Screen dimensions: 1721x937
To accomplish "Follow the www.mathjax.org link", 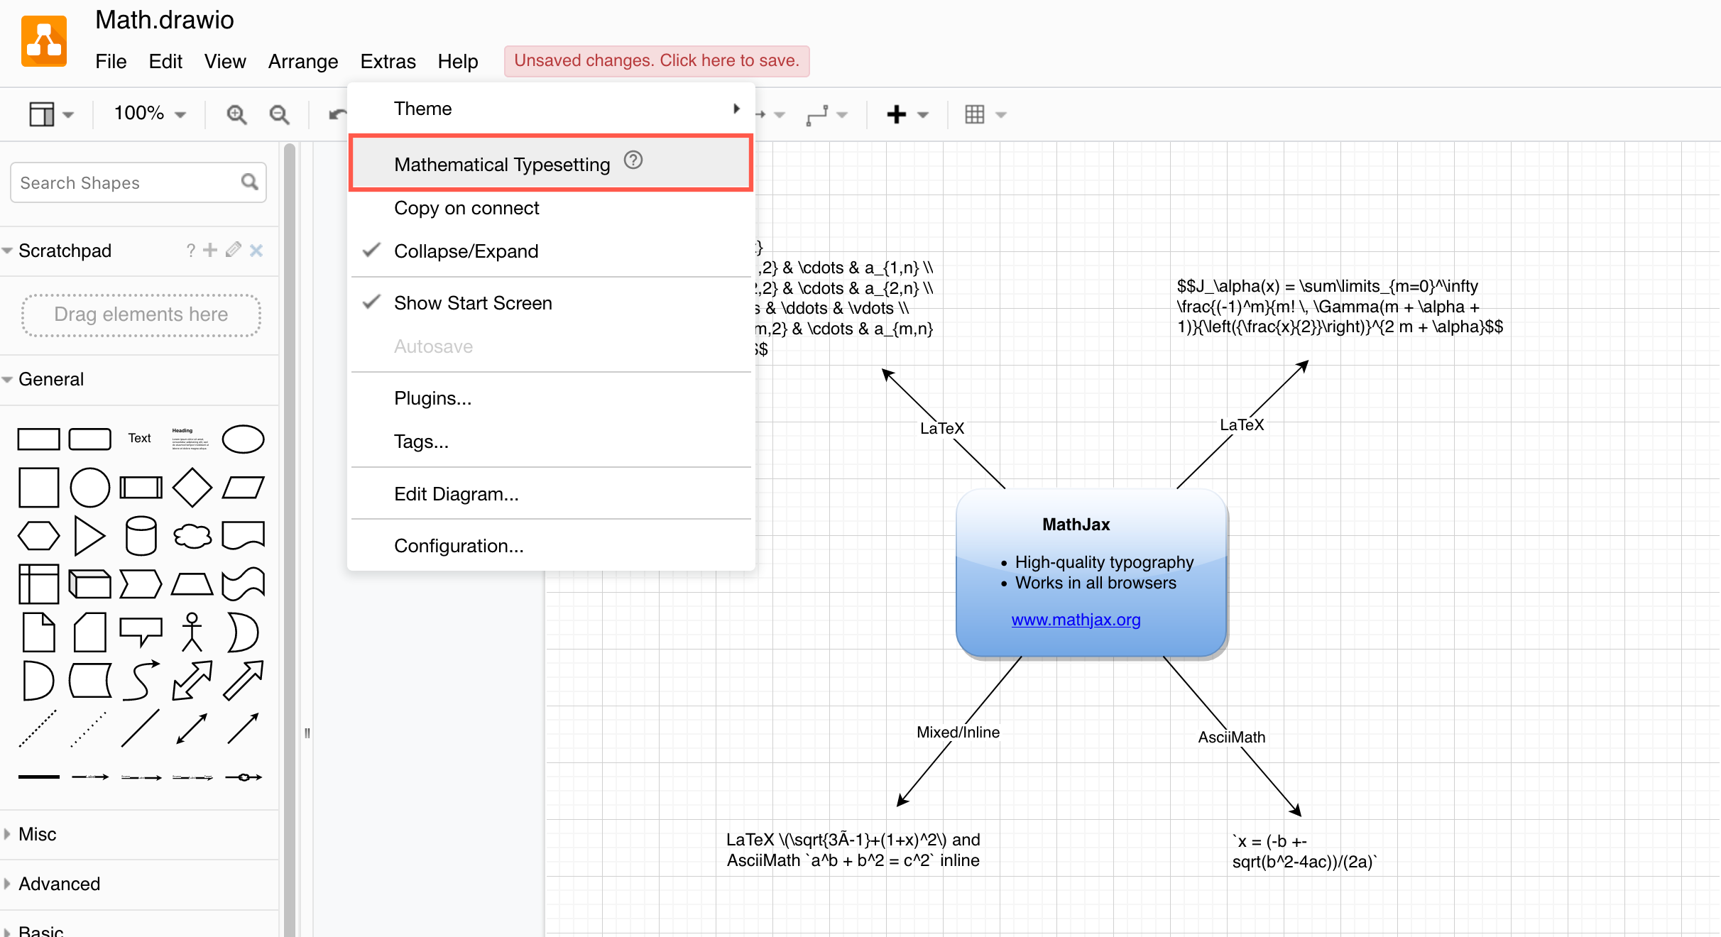I will [1075, 620].
